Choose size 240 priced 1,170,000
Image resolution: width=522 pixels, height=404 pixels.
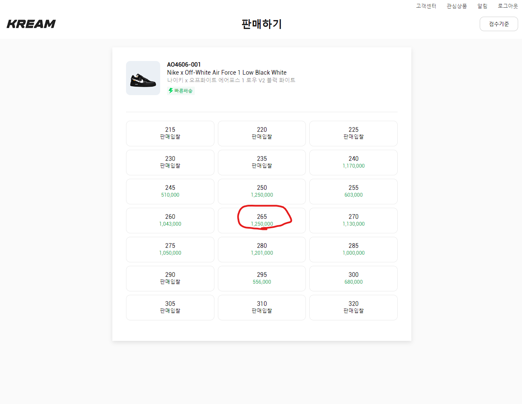click(353, 162)
